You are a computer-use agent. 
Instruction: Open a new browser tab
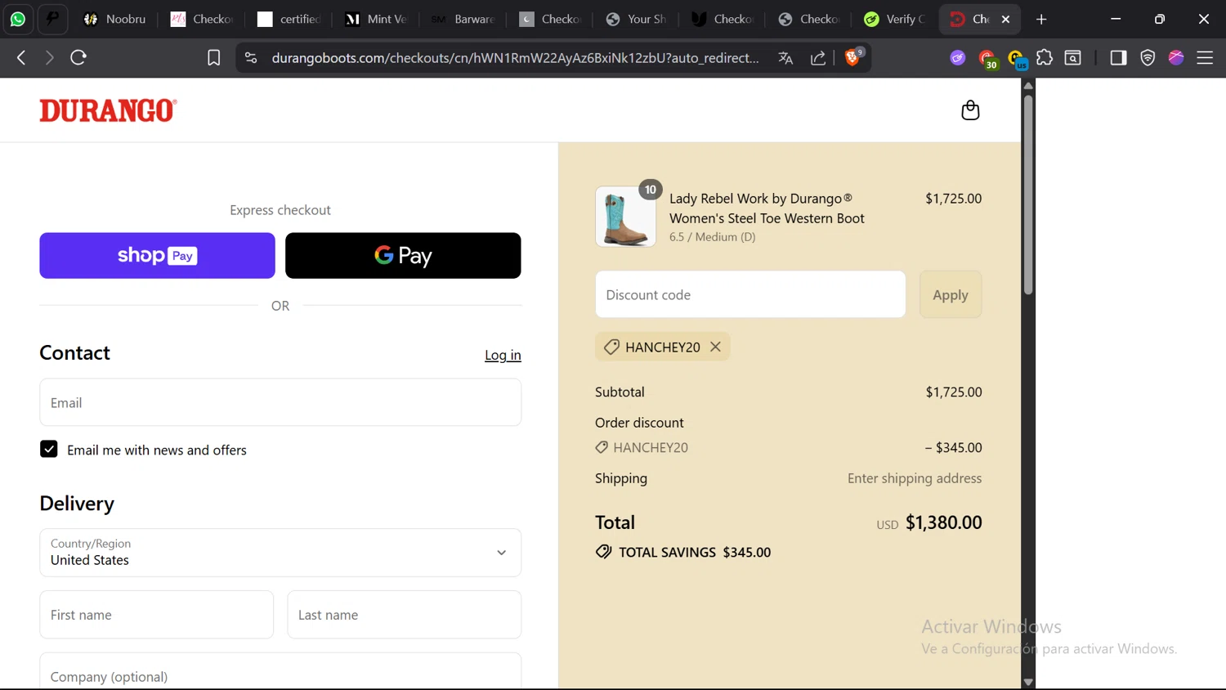tap(1041, 19)
